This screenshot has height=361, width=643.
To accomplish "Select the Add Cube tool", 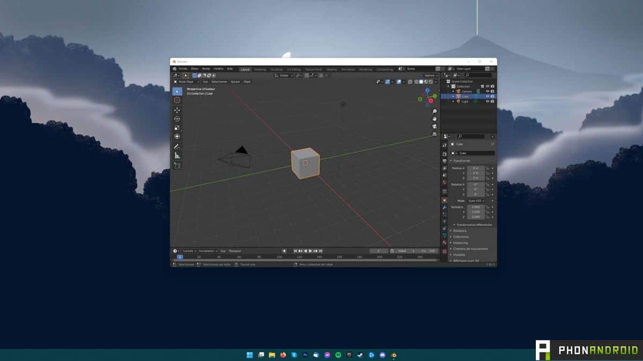I will pyautogui.click(x=177, y=165).
